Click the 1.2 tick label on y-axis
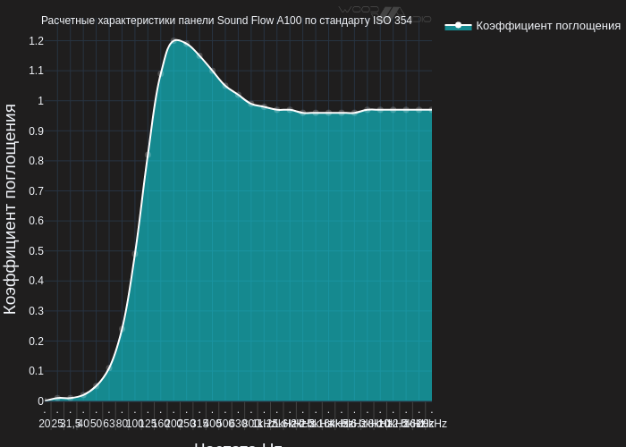626x447 pixels. (36, 41)
